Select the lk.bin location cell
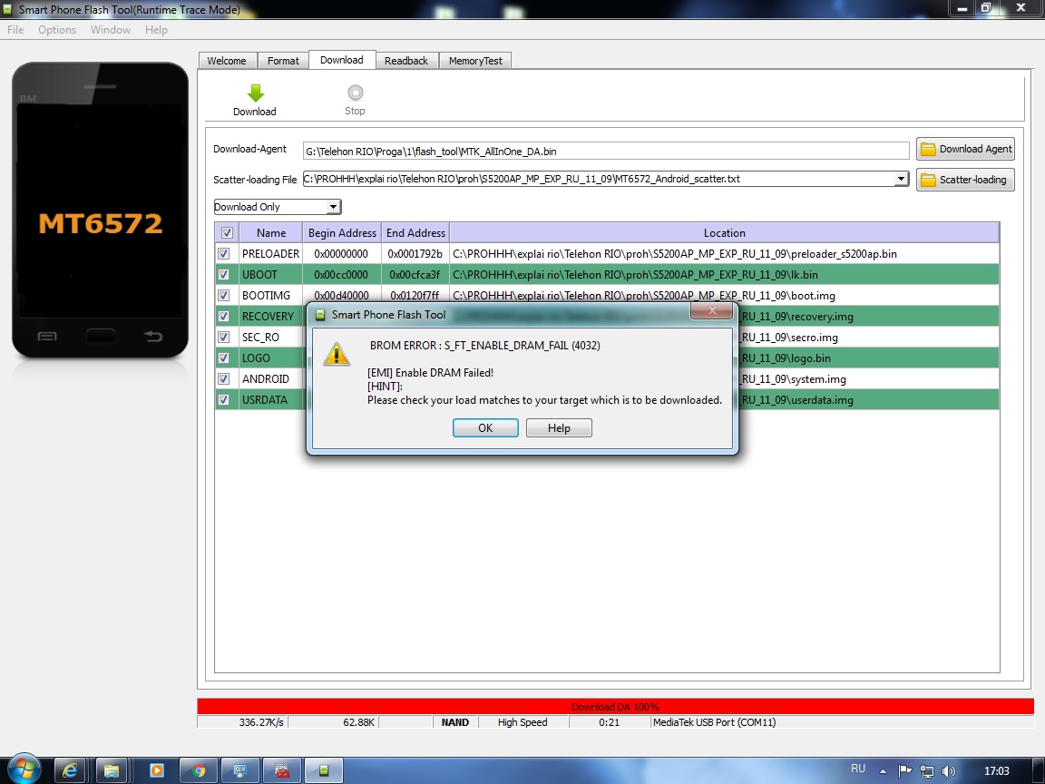The width and height of the screenshot is (1045, 784). pos(725,275)
